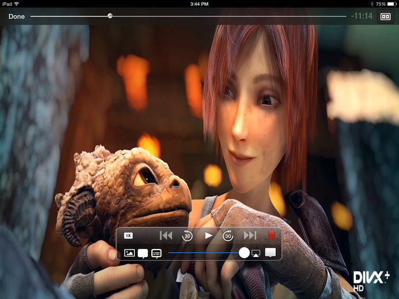The image size is (399, 299).
Task: Add a red bookmark
Action: pyautogui.click(x=272, y=235)
